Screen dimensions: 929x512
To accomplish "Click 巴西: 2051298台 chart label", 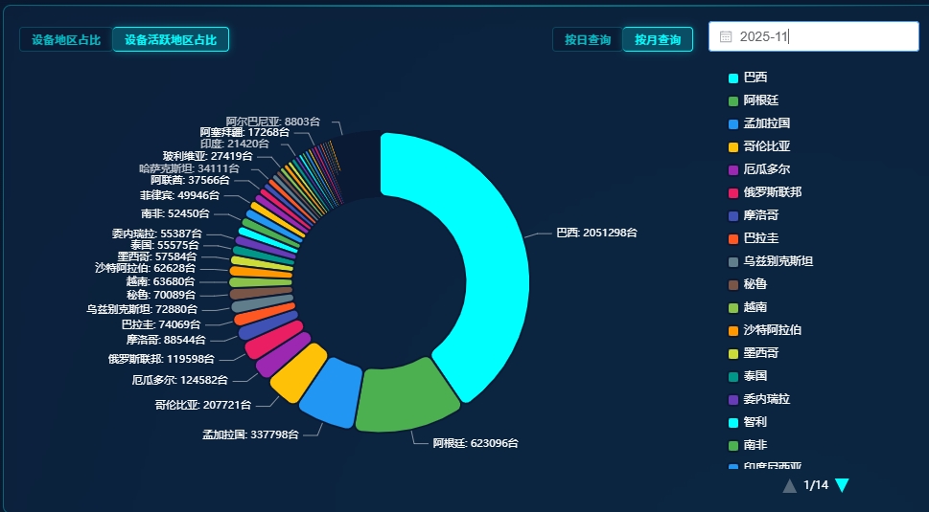I will (x=596, y=233).
